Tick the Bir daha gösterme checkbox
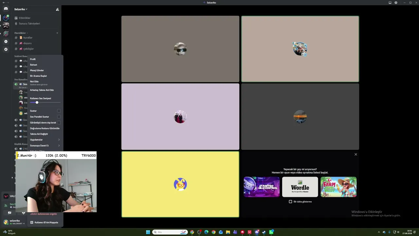 (x=290, y=202)
